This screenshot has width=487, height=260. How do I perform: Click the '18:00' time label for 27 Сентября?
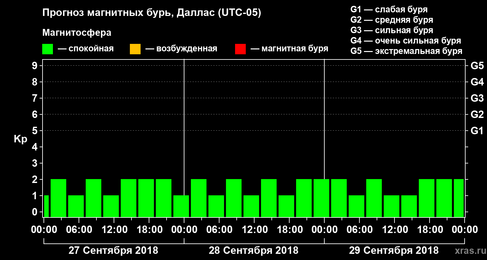[x=149, y=229]
